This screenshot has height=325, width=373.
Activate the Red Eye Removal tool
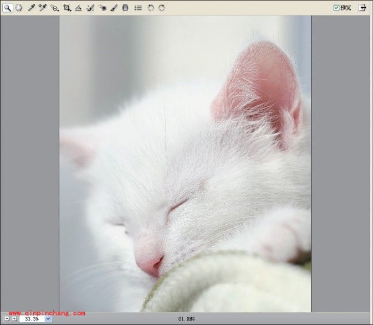103,8
